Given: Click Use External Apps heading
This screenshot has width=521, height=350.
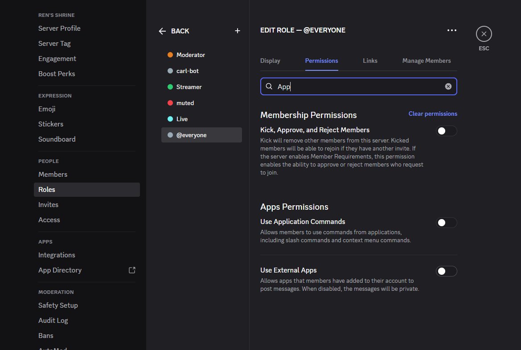Looking at the screenshot, I should coord(288,270).
